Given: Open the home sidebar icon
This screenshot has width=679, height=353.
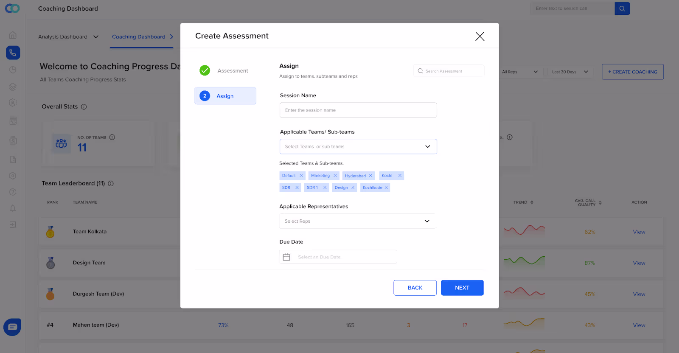Looking at the screenshot, I should tap(13, 35).
